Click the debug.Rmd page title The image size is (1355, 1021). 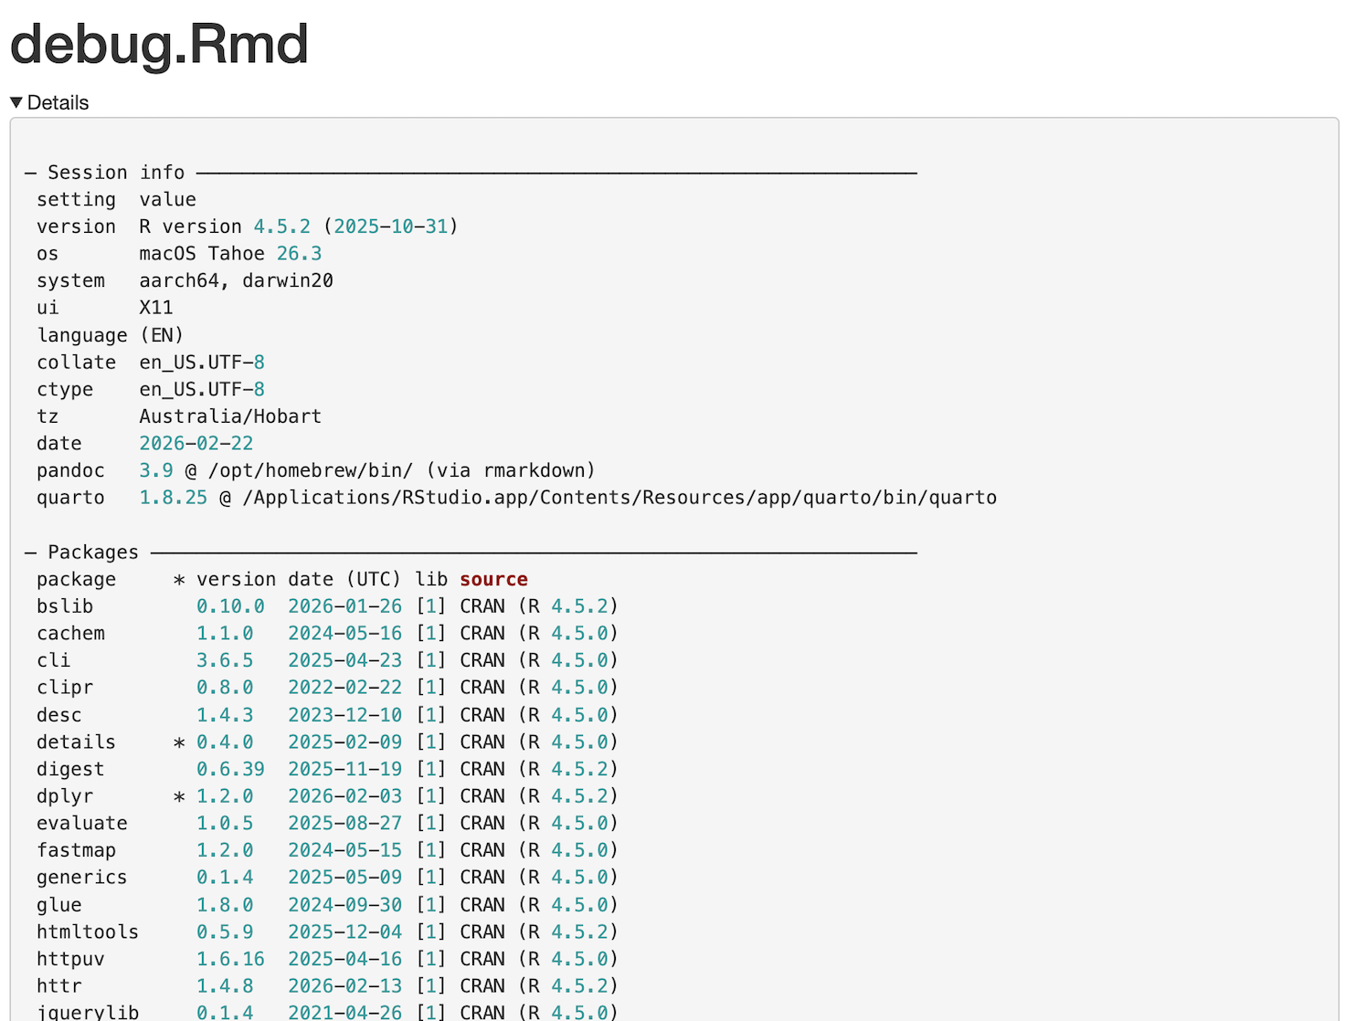157,45
